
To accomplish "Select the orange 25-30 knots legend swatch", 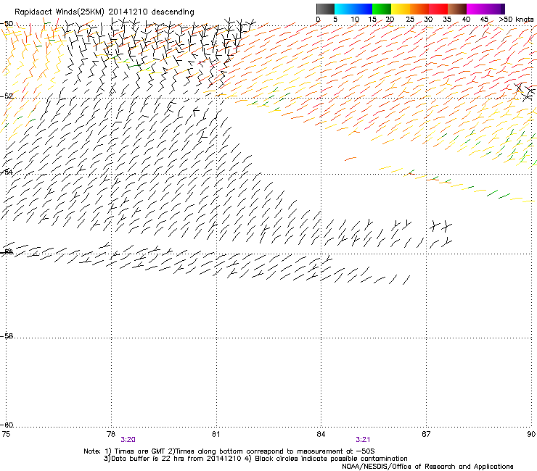I will 419,9.
